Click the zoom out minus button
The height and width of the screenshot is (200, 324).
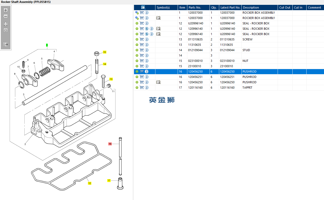point(6,16)
